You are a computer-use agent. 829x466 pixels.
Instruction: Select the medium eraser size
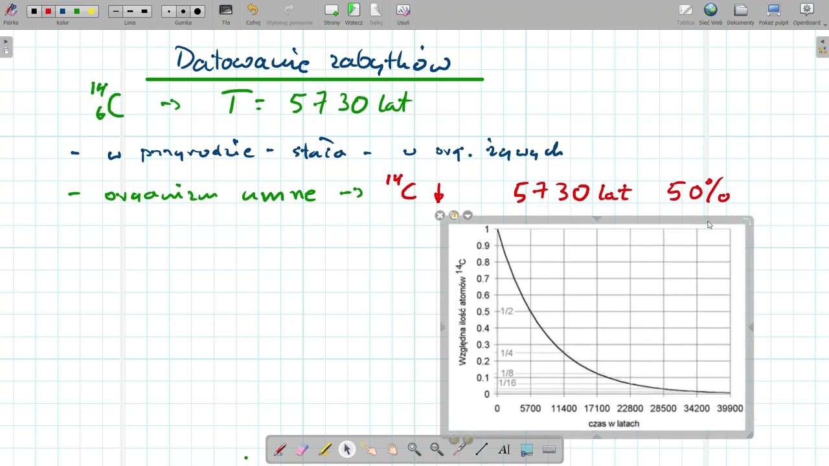183,12
